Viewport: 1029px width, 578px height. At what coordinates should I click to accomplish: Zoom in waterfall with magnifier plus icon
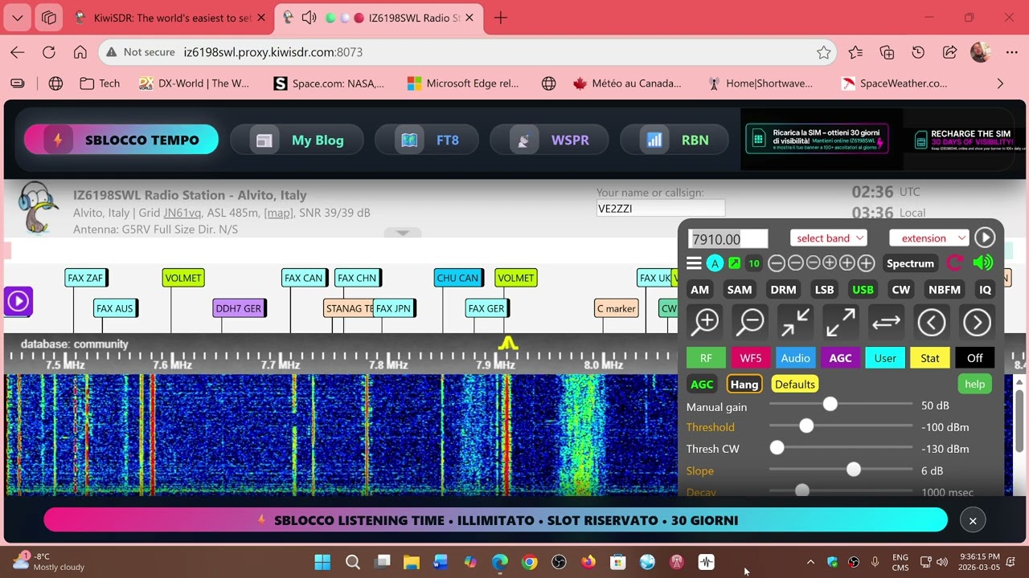tap(706, 322)
